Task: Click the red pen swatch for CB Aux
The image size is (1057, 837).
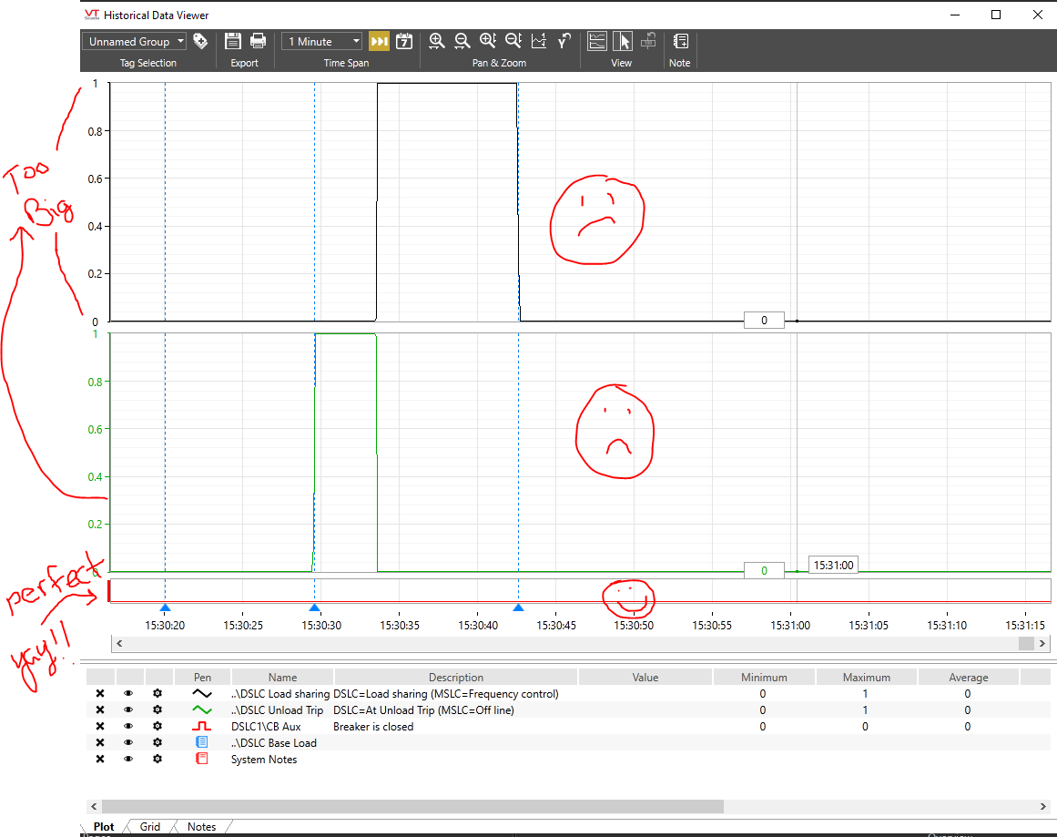Action: coord(201,727)
